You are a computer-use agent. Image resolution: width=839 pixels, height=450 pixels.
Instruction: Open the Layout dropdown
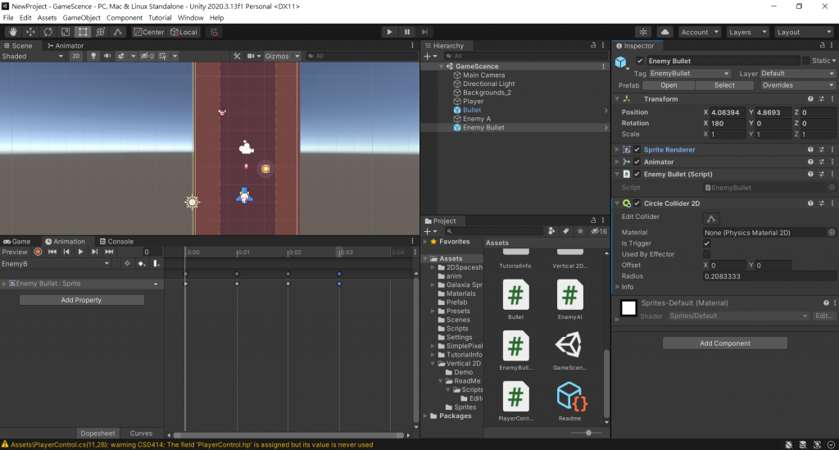tap(805, 32)
